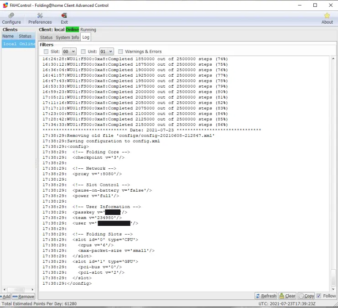
Task: Click the Refresh button
Action: click(266, 296)
